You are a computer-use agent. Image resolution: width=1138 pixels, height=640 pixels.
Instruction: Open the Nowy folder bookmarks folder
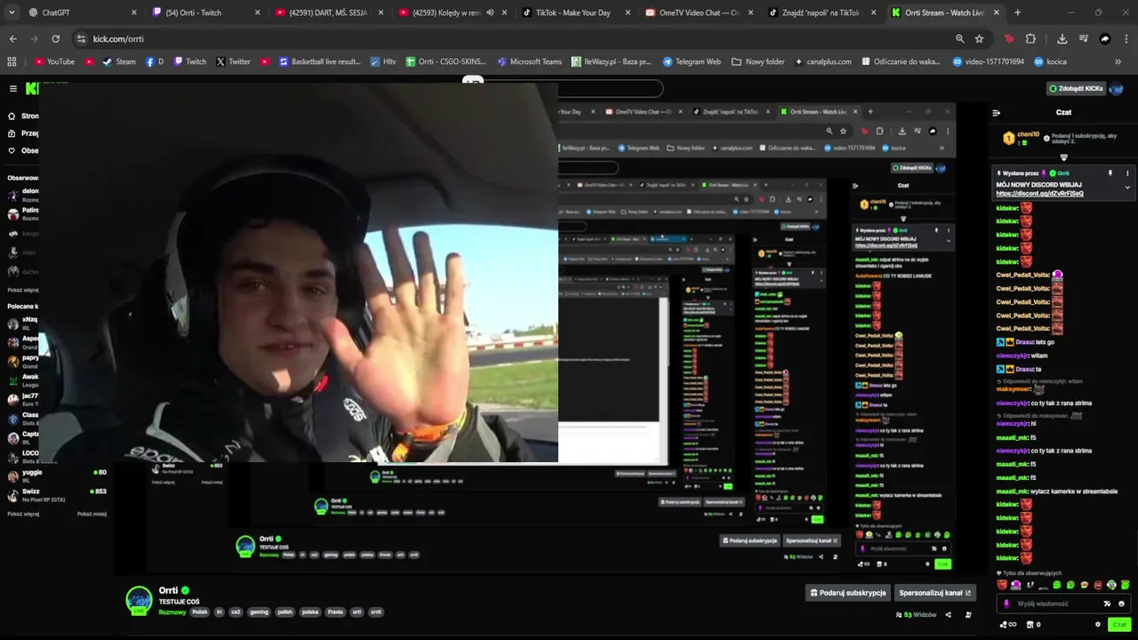pyautogui.click(x=757, y=61)
